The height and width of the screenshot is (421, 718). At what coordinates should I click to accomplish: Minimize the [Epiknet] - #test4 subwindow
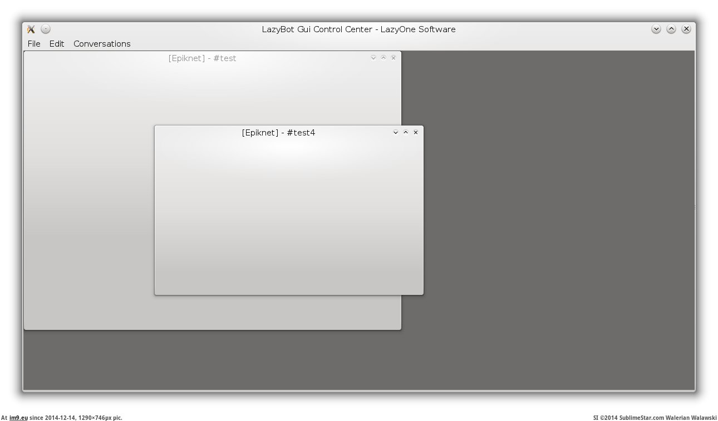396,132
